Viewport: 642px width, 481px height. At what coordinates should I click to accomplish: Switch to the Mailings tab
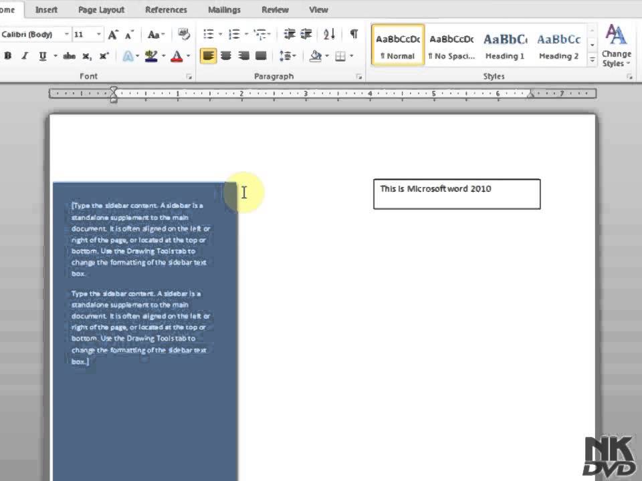pyautogui.click(x=224, y=9)
